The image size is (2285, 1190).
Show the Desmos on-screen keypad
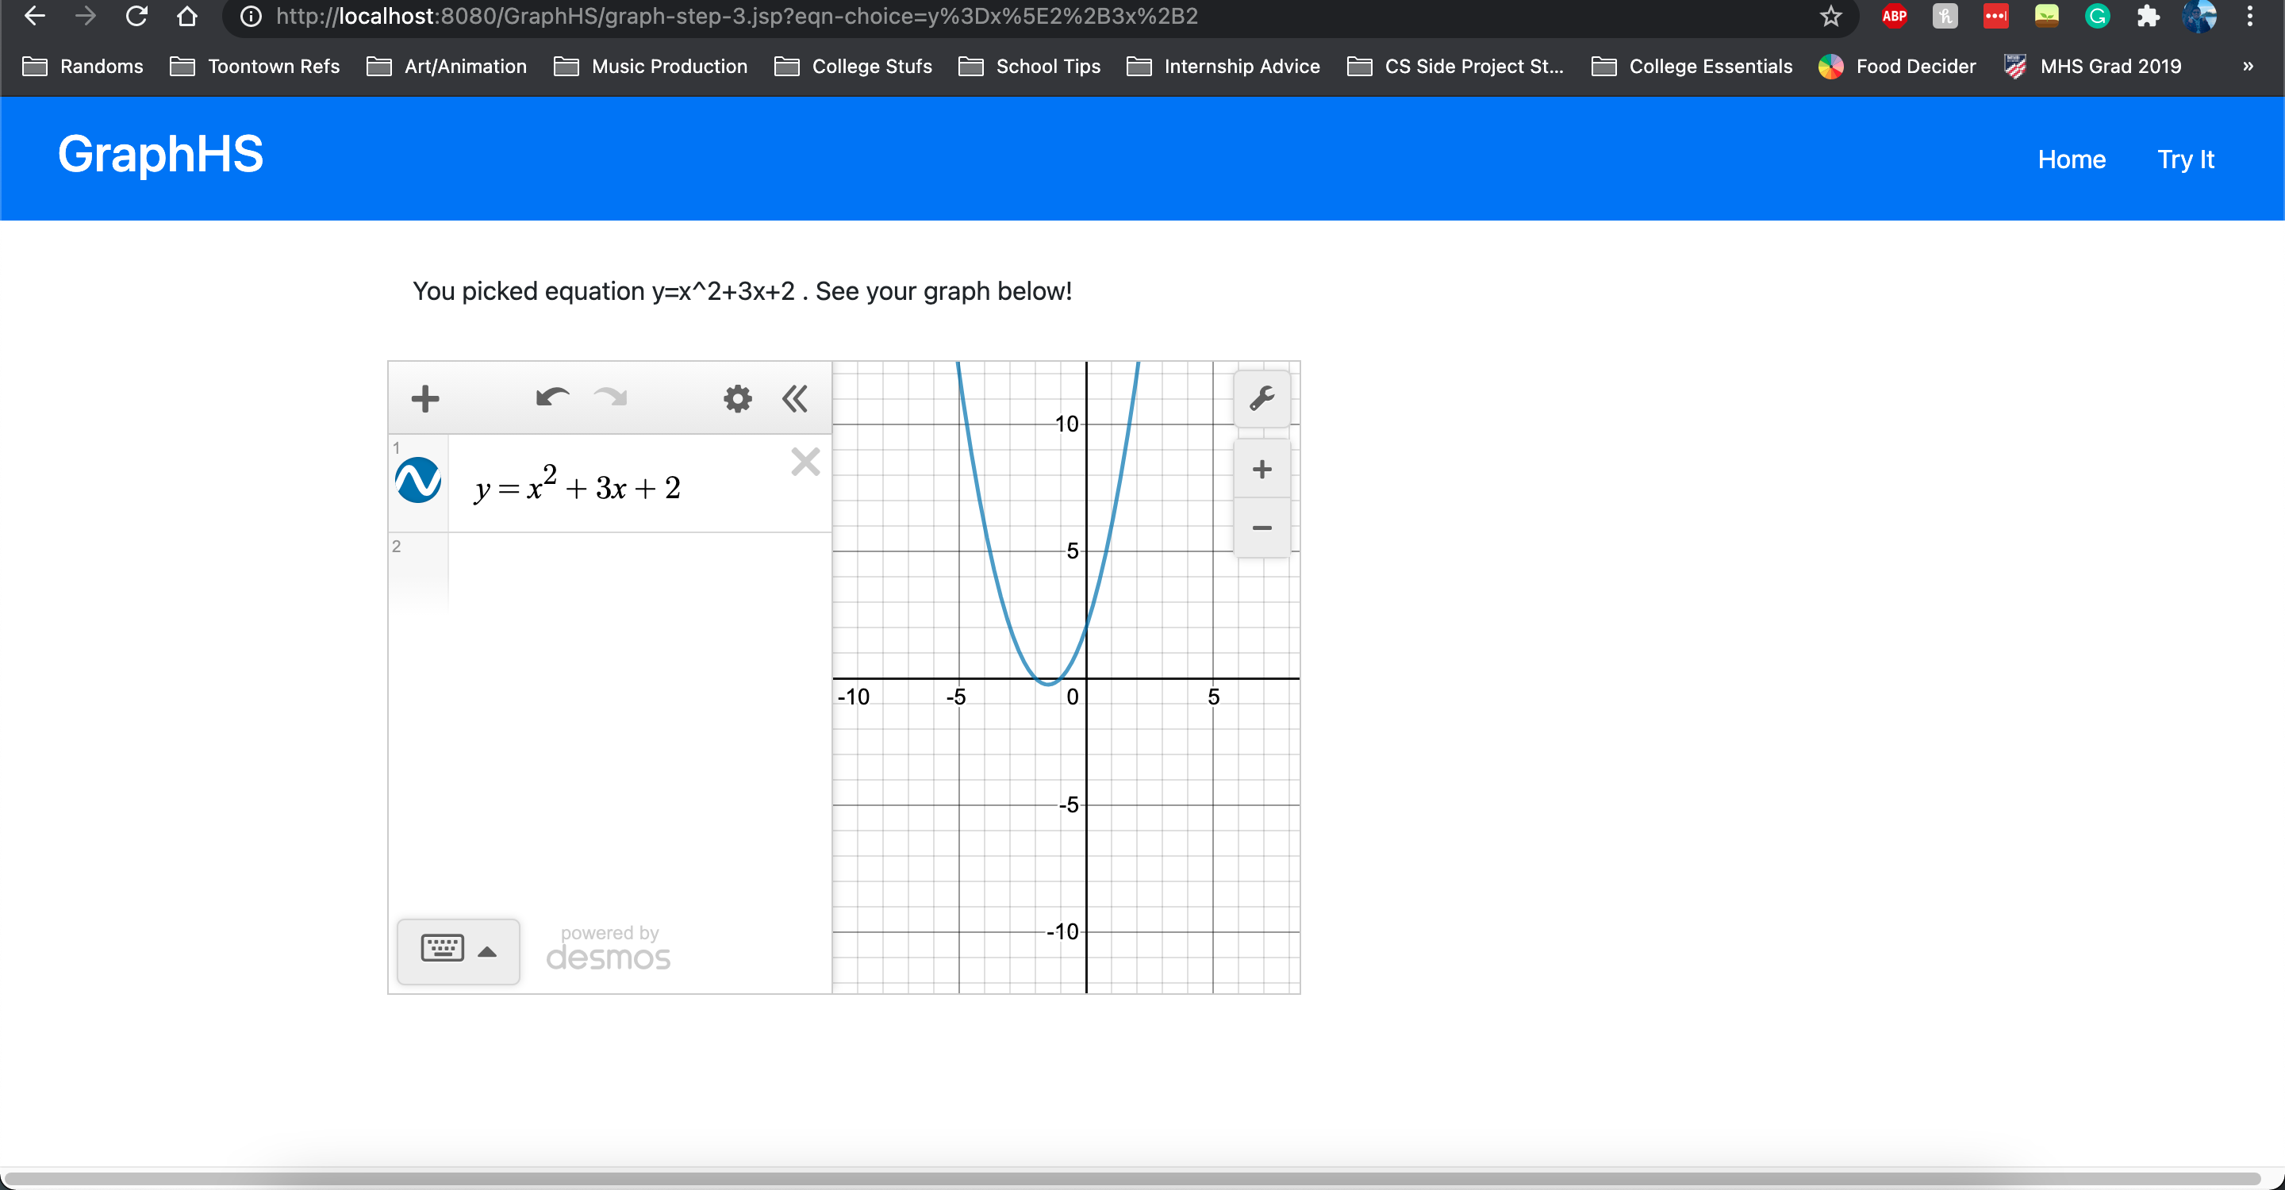click(458, 951)
